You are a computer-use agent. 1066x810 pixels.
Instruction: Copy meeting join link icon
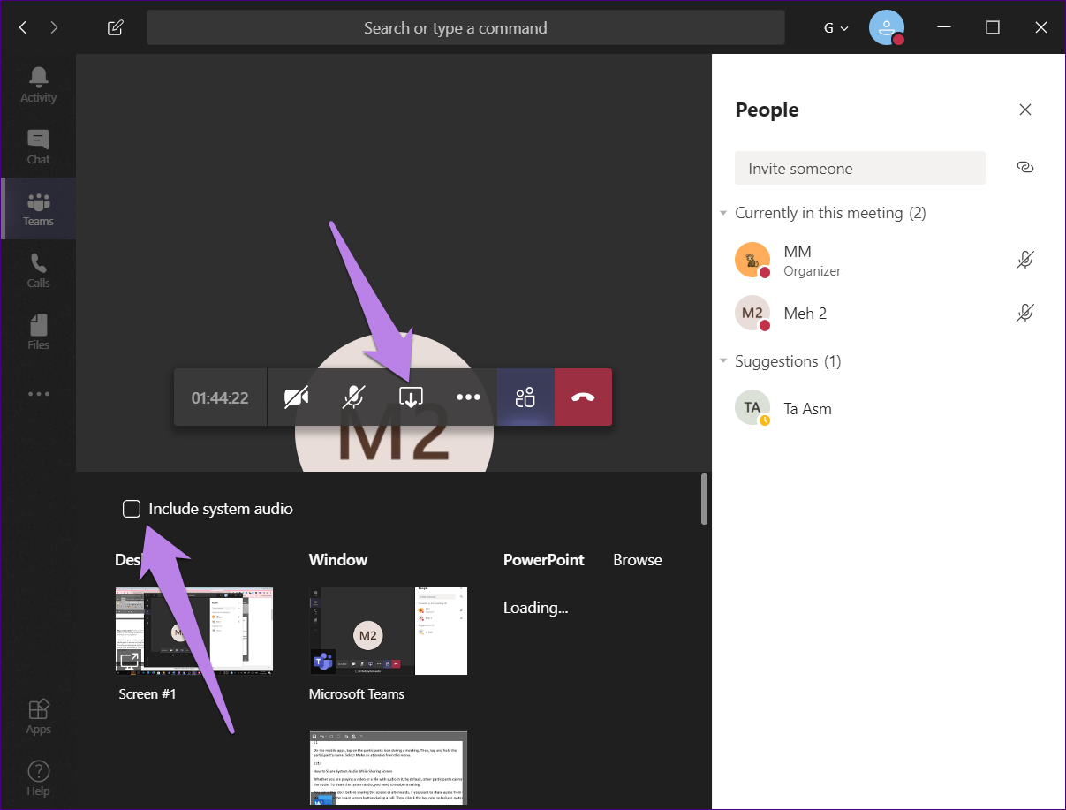tap(1024, 167)
